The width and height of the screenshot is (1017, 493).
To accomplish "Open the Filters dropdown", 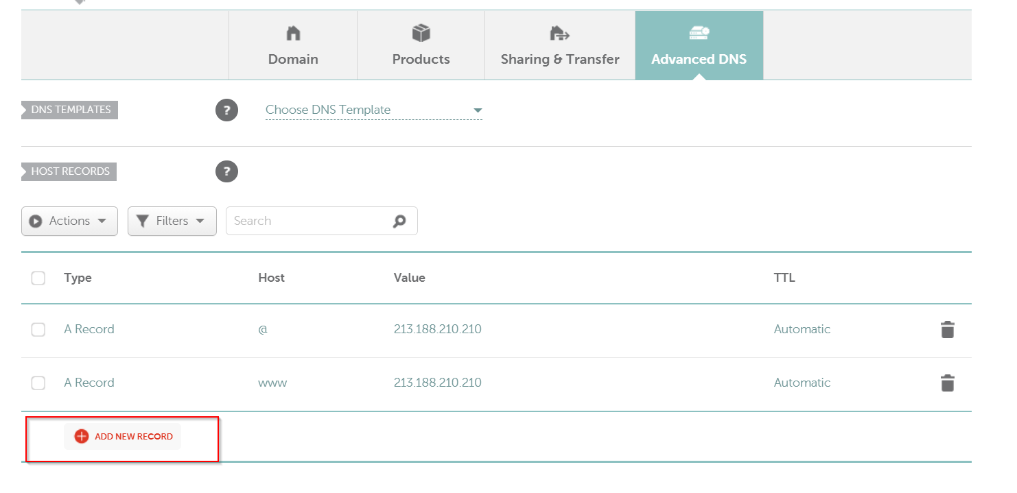I will point(172,221).
